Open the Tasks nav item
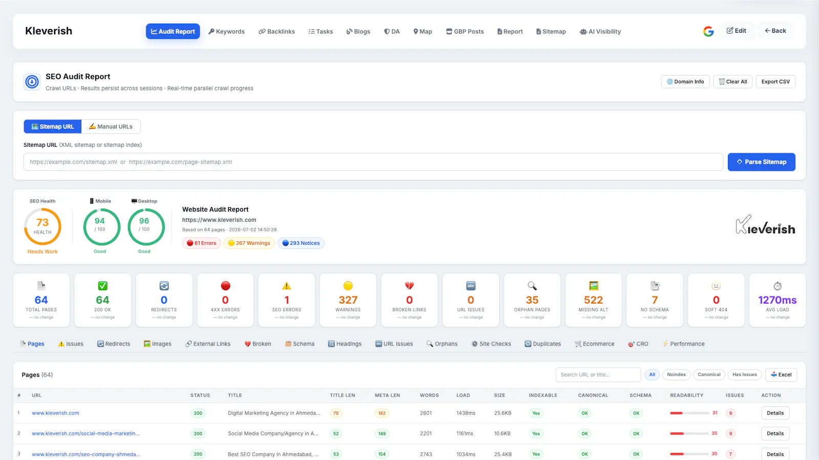This screenshot has width=819, height=460. [x=321, y=32]
